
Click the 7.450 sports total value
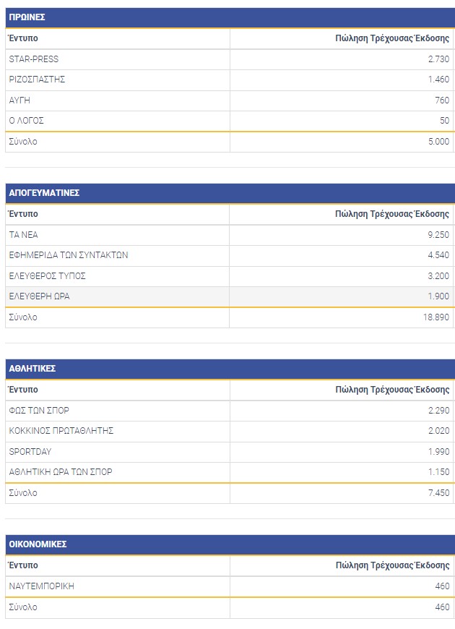[438, 493]
